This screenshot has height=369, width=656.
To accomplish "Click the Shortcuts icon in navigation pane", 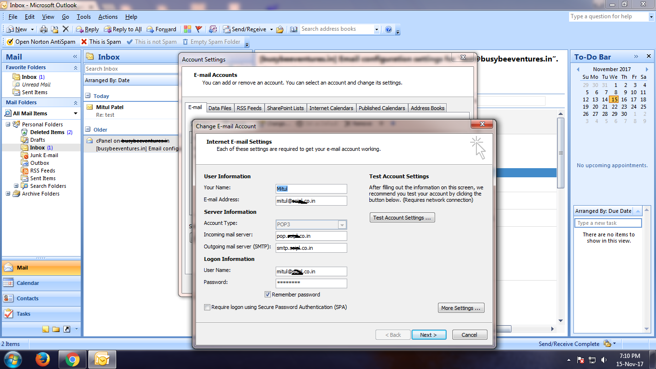I will [67, 329].
